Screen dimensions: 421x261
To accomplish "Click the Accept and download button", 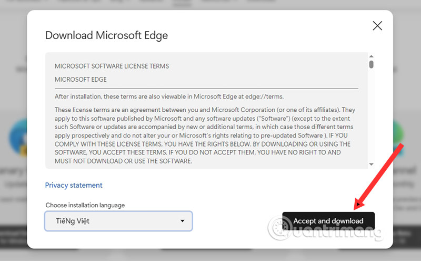I will 328,221.
